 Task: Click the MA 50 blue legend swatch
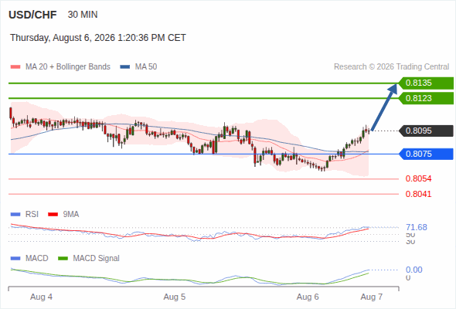click(124, 67)
